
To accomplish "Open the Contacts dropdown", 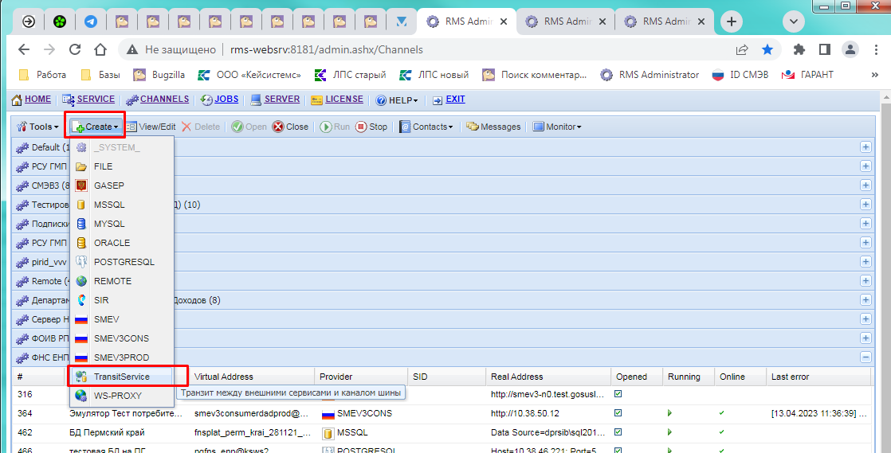I will click(x=426, y=127).
